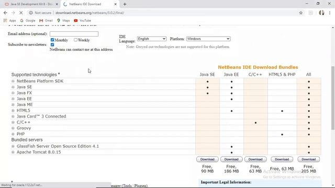Expand GlassFish Server Open Source Edition row
This screenshot has height=188, width=335.
coord(13,146)
